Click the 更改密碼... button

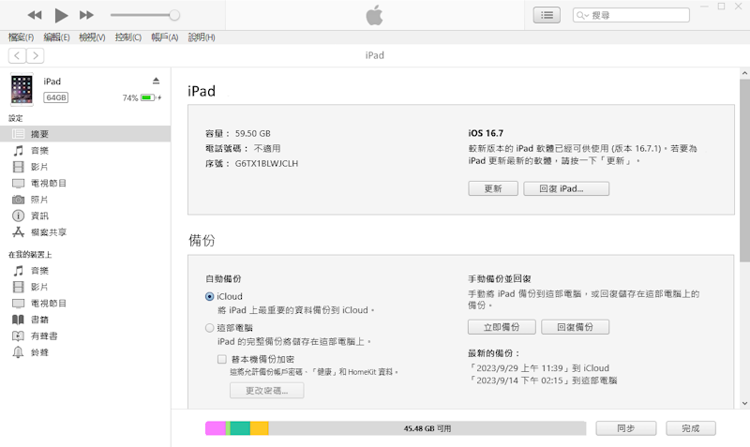[267, 391]
